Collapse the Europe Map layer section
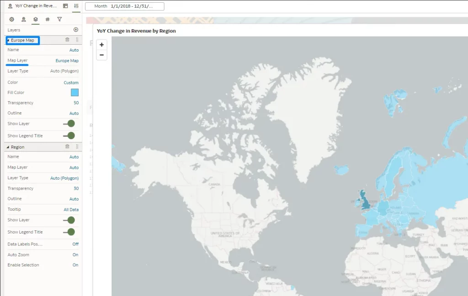 click(8, 41)
